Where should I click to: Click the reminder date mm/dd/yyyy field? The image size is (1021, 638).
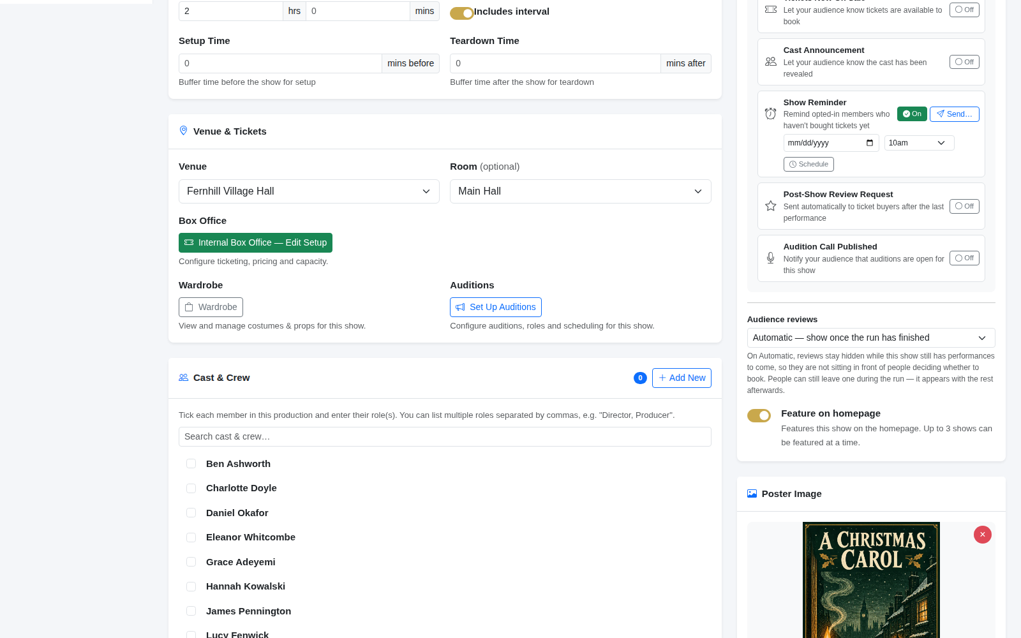coord(831,143)
